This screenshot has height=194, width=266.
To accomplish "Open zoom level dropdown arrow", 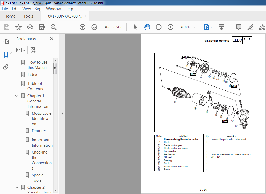I will click(x=195, y=27).
